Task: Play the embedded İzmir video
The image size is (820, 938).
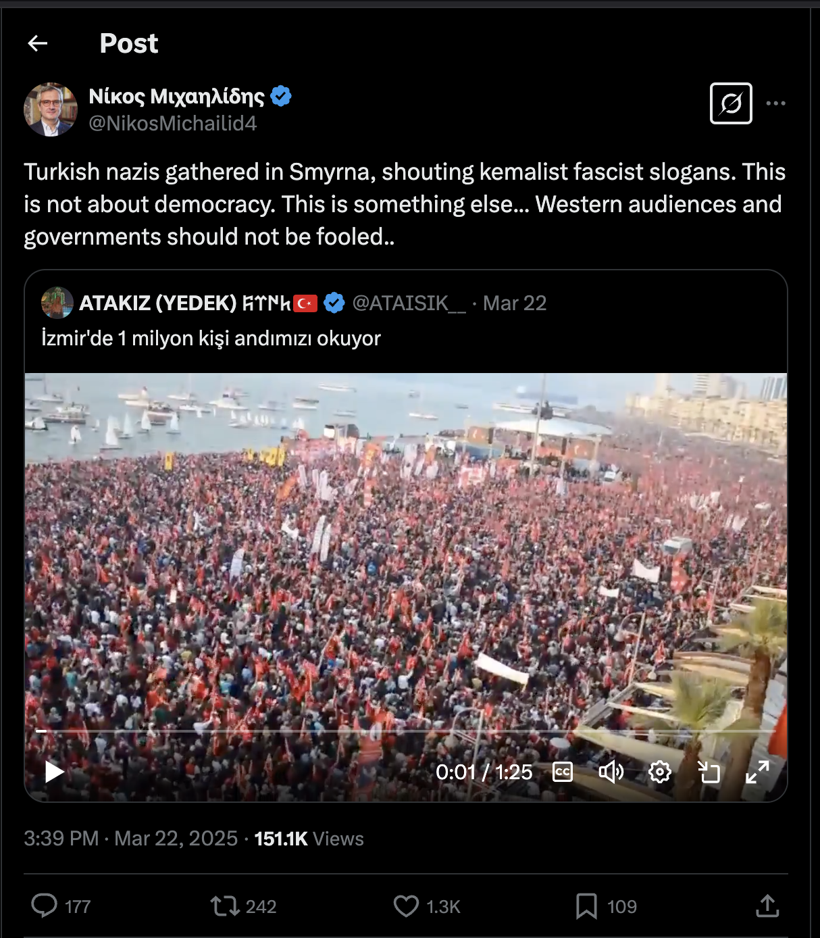Action: (x=54, y=771)
